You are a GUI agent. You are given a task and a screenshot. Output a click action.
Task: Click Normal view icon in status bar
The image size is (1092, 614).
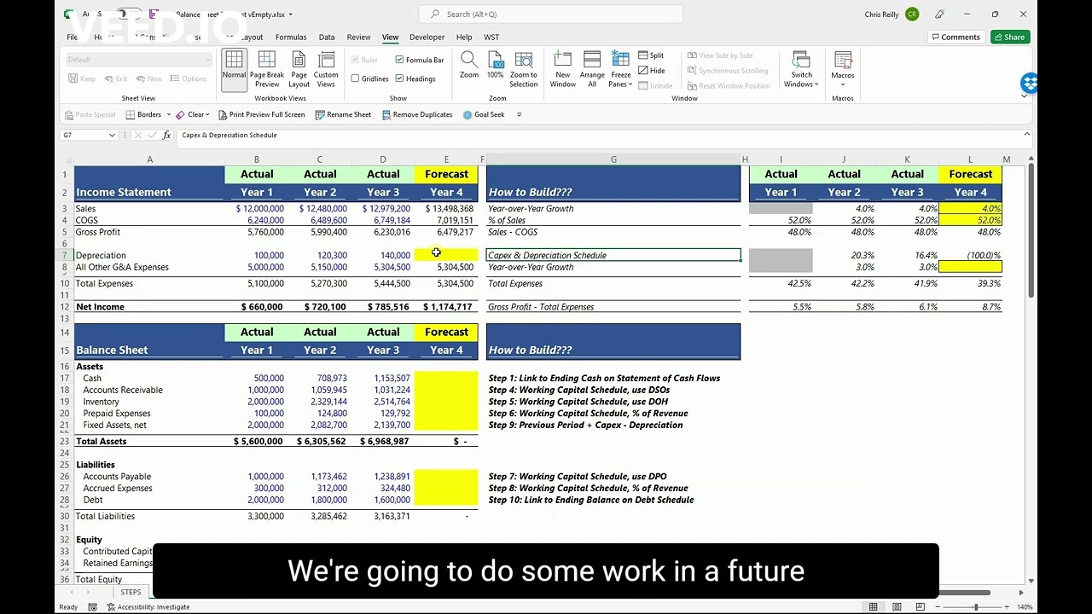(x=873, y=607)
